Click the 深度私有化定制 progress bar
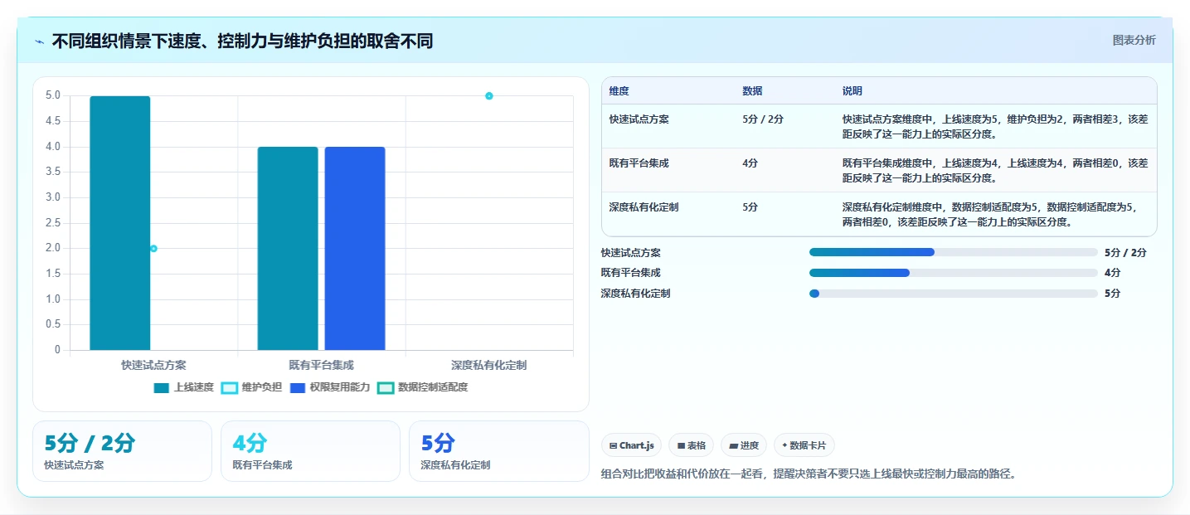Viewport: 1190px width, 515px height. tap(954, 294)
